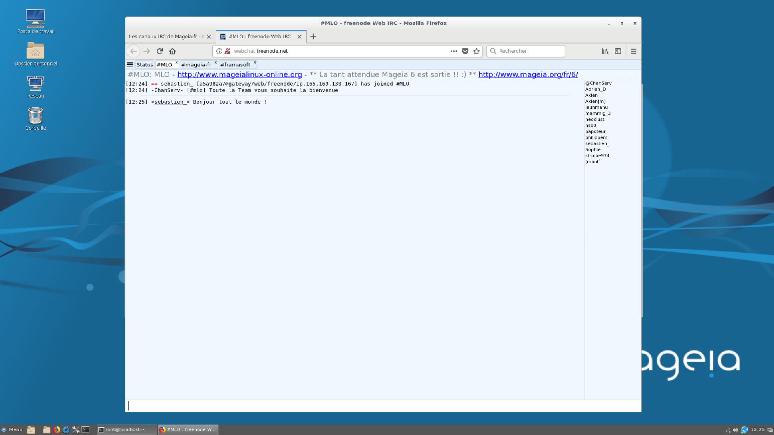Screen dimensions: 774x435
Task: Show window list icon at taskbar end
Action: [x=770, y=430]
